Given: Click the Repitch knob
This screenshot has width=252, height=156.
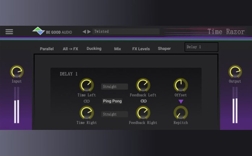Looking at the screenshot, I should (x=181, y=113).
